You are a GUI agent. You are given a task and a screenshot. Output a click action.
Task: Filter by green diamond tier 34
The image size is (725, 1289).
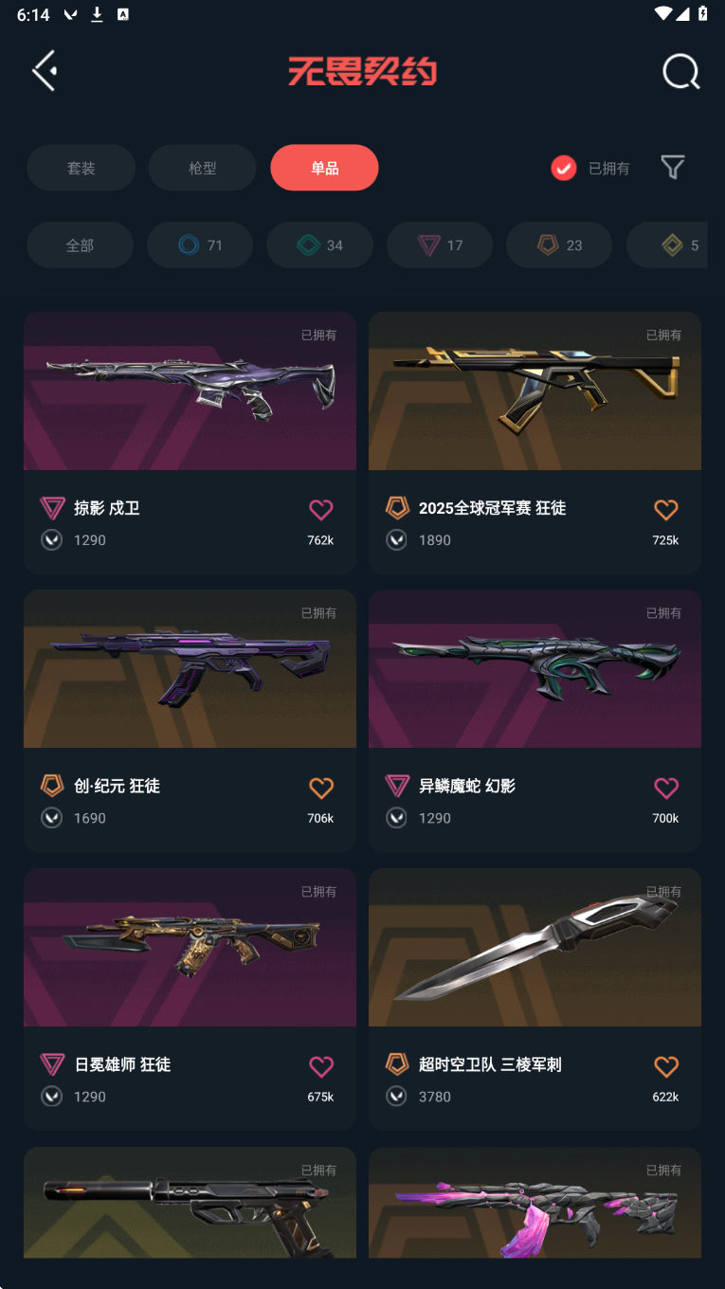[x=319, y=245]
